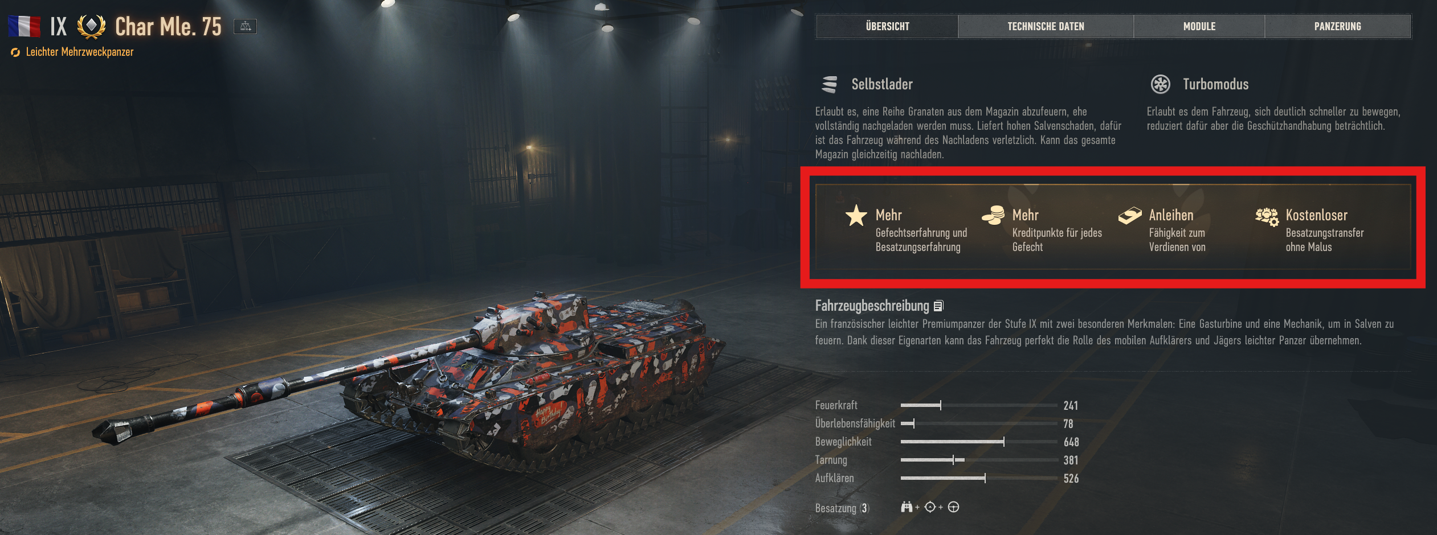This screenshot has height=535, width=1437.
Task: Switch to the Übersicht tab
Action: click(x=887, y=26)
